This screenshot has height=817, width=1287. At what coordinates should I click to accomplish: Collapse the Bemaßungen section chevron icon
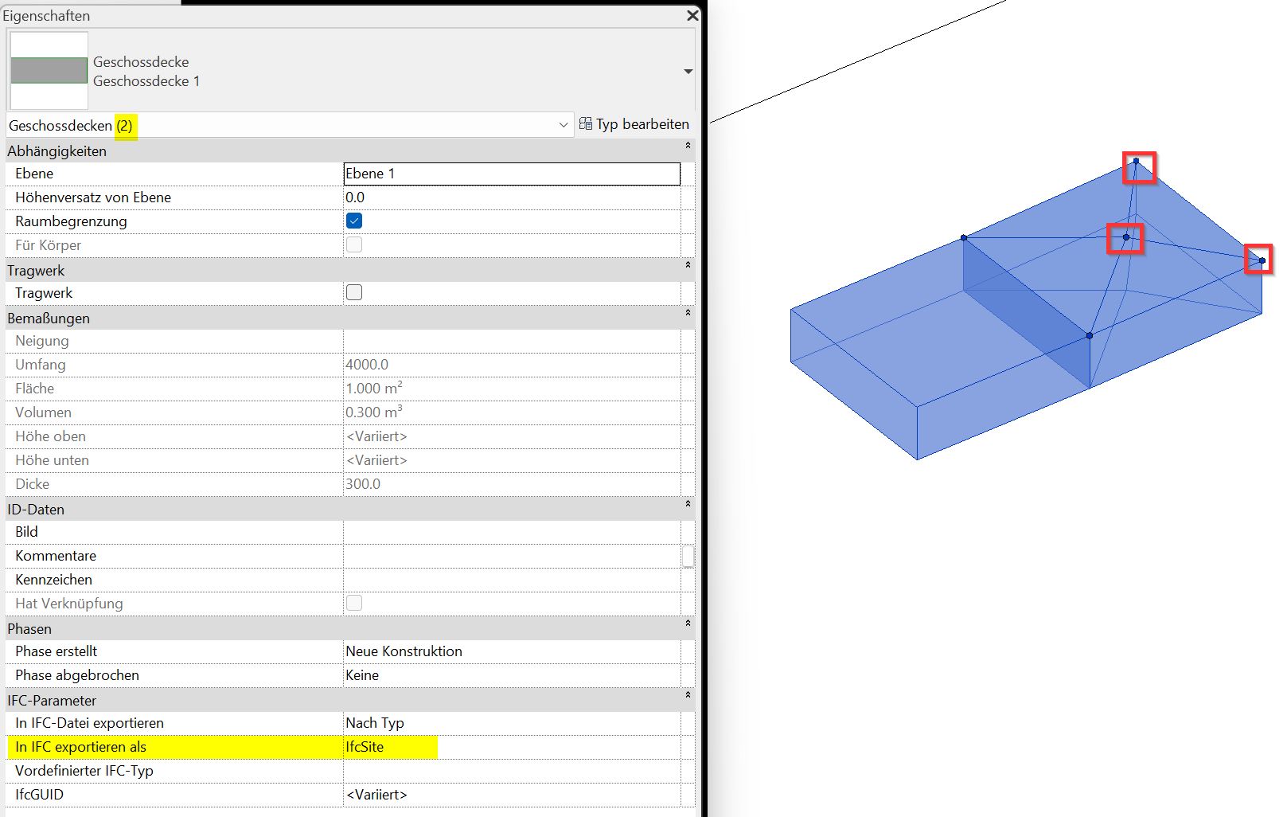pos(688,314)
